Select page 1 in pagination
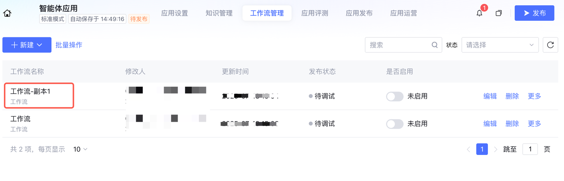The image size is (564, 181). pos(482,149)
